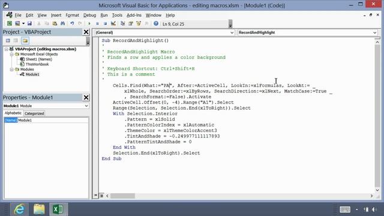Open the View menu
This screenshot has height=216, width=384.
pyautogui.click(x=42, y=15)
